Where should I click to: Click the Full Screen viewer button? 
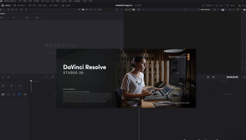click(x=219, y=5)
